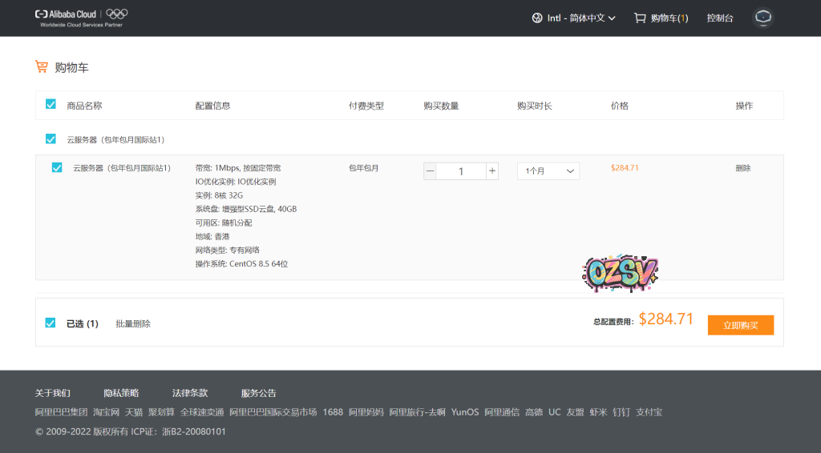Open 控制台 in the top navigation

(x=720, y=18)
